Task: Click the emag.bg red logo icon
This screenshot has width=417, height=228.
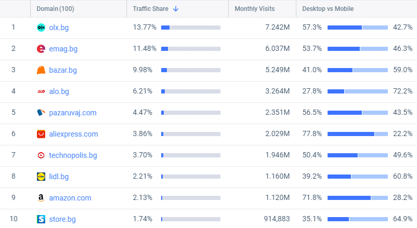Action: (41, 49)
